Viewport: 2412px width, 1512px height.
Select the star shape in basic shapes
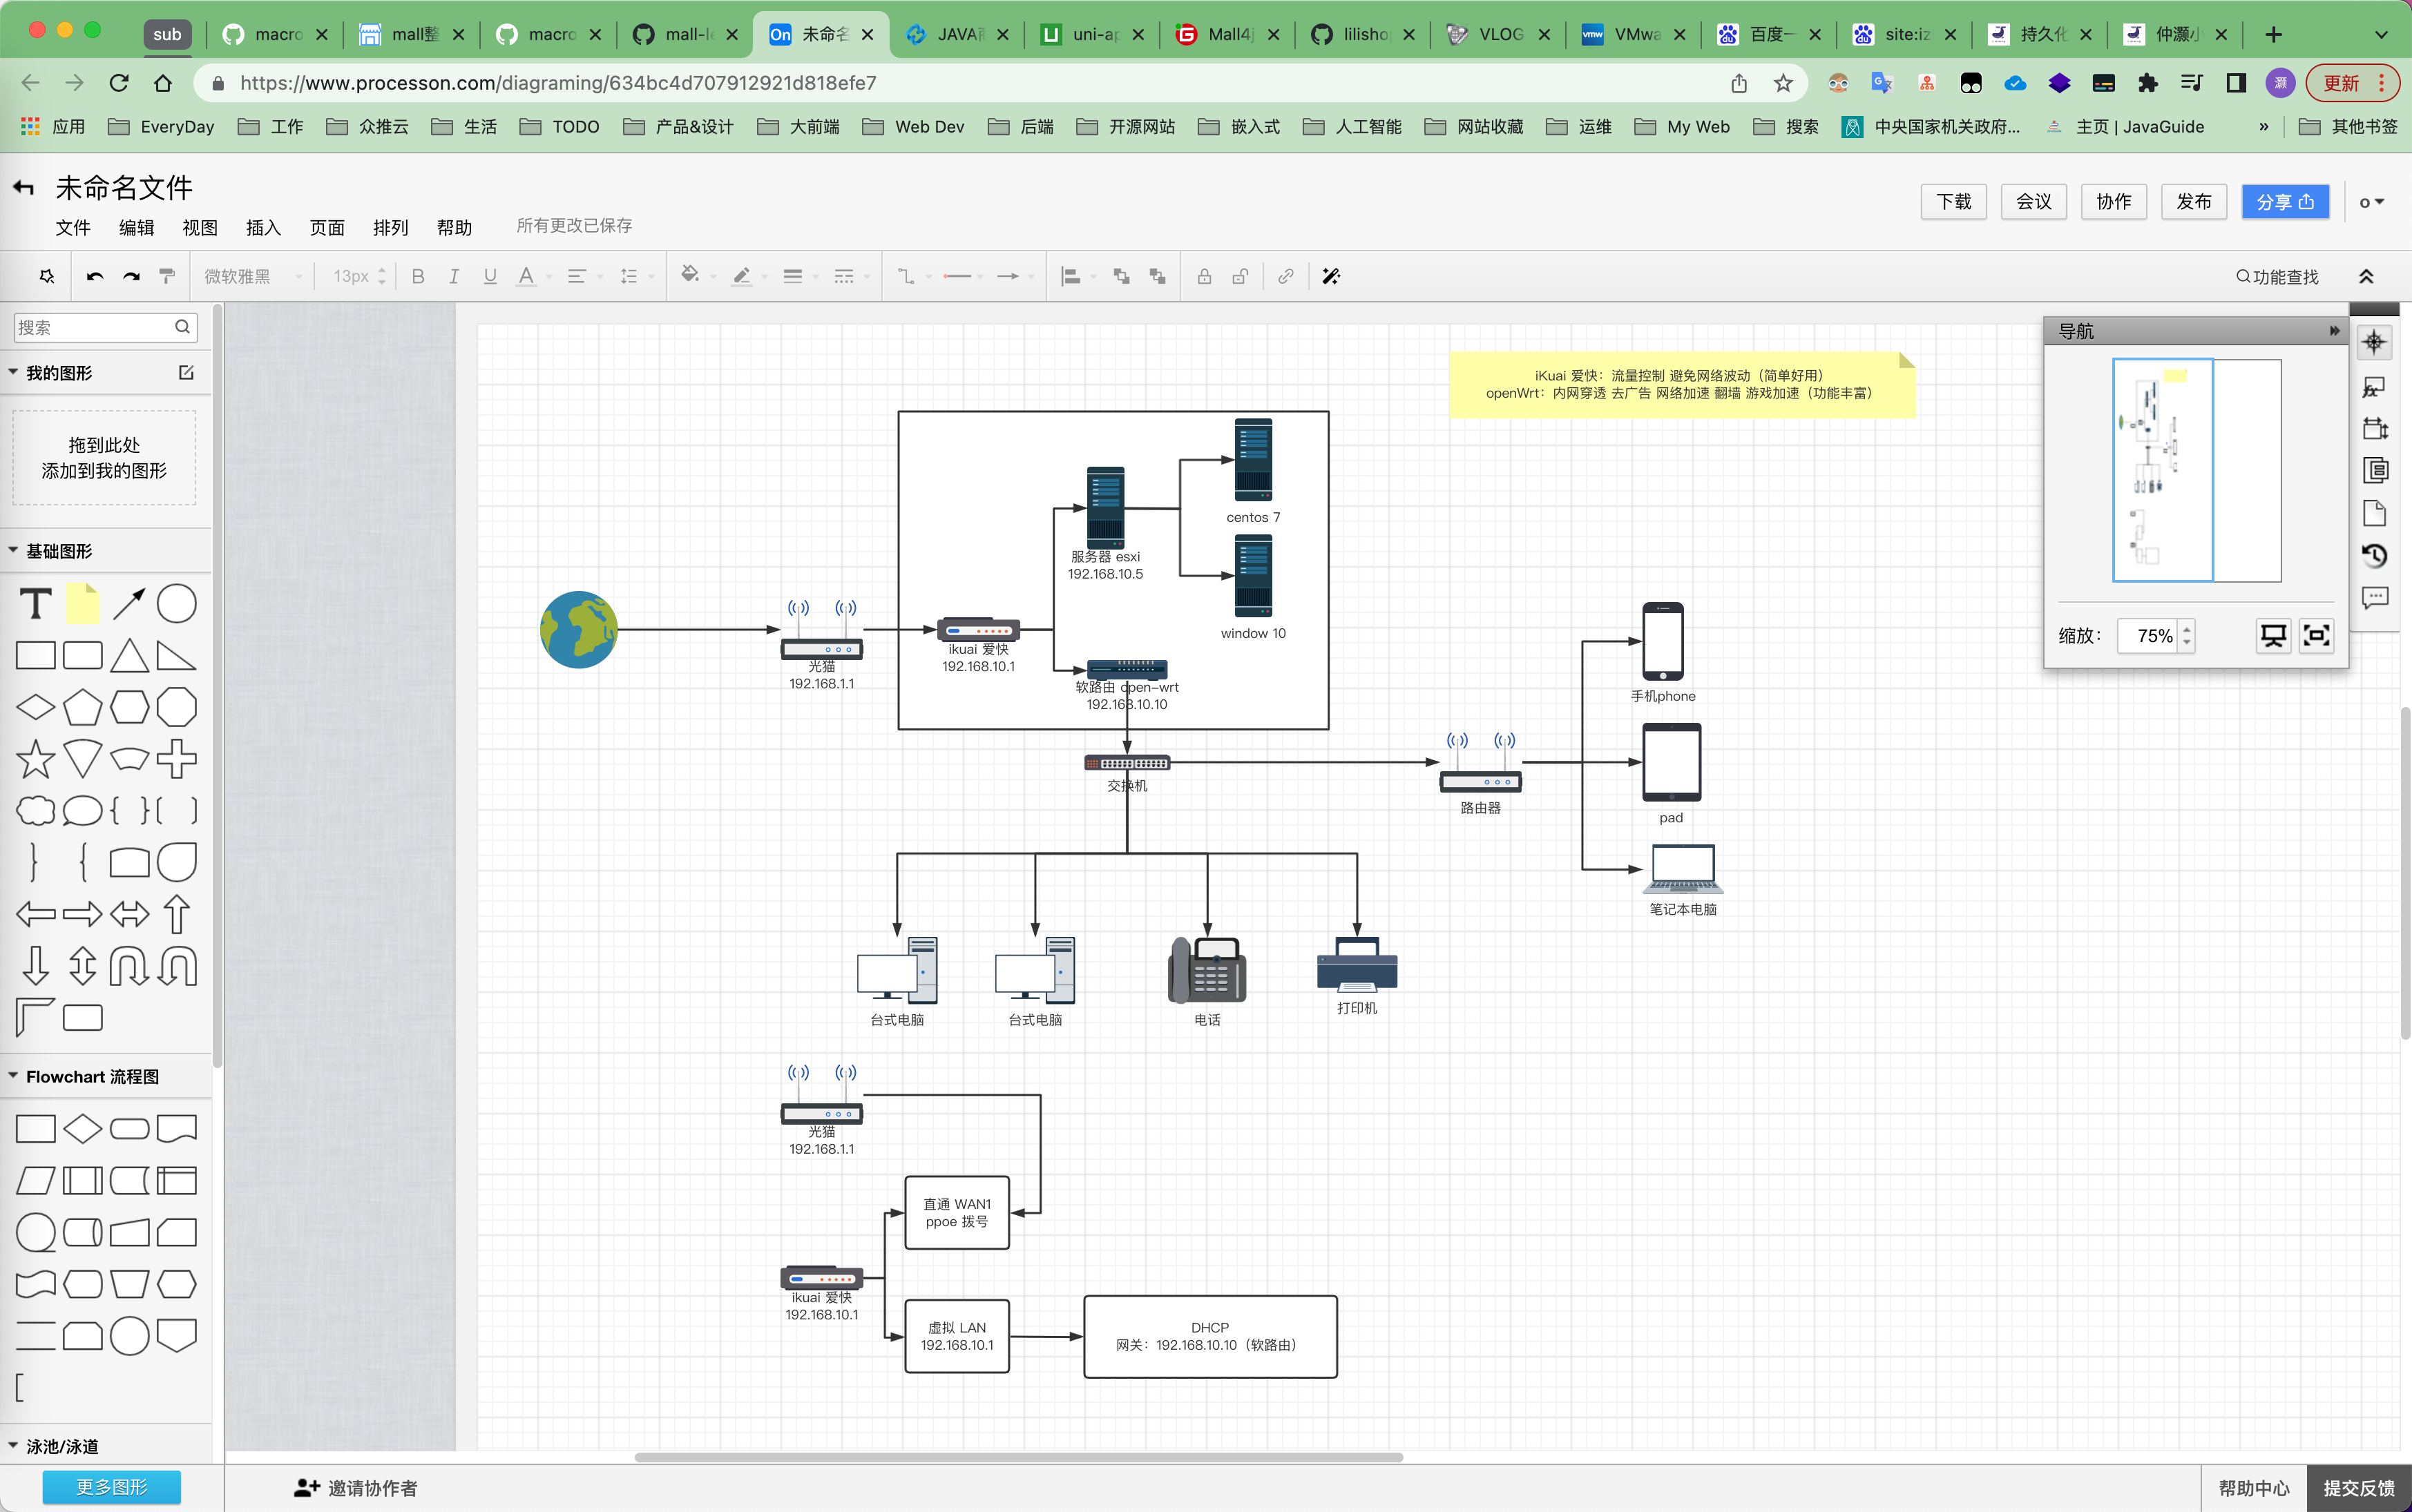(36, 759)
